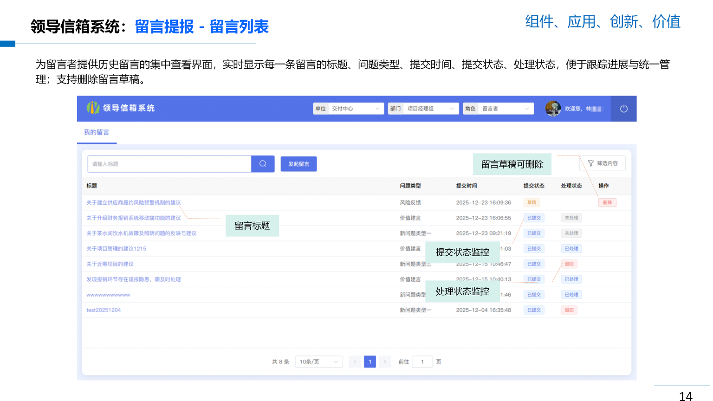The image size is (713, 401).
Task: Click the previous page arrow in pagination
Action: coord(355,362)
